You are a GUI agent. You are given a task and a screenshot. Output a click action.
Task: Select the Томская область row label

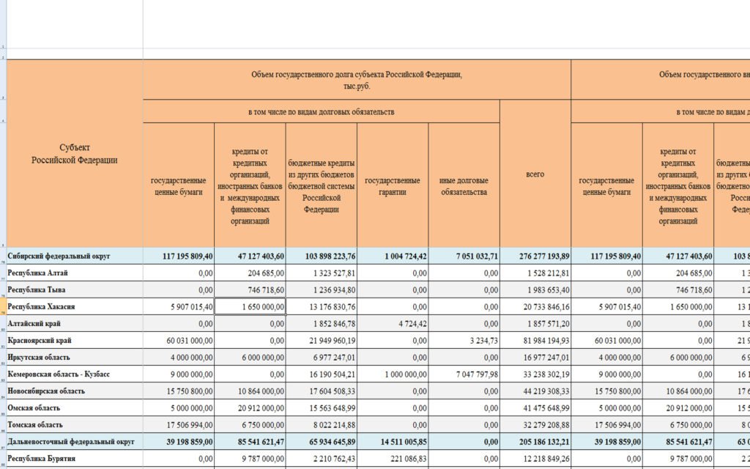coord(75,424)
